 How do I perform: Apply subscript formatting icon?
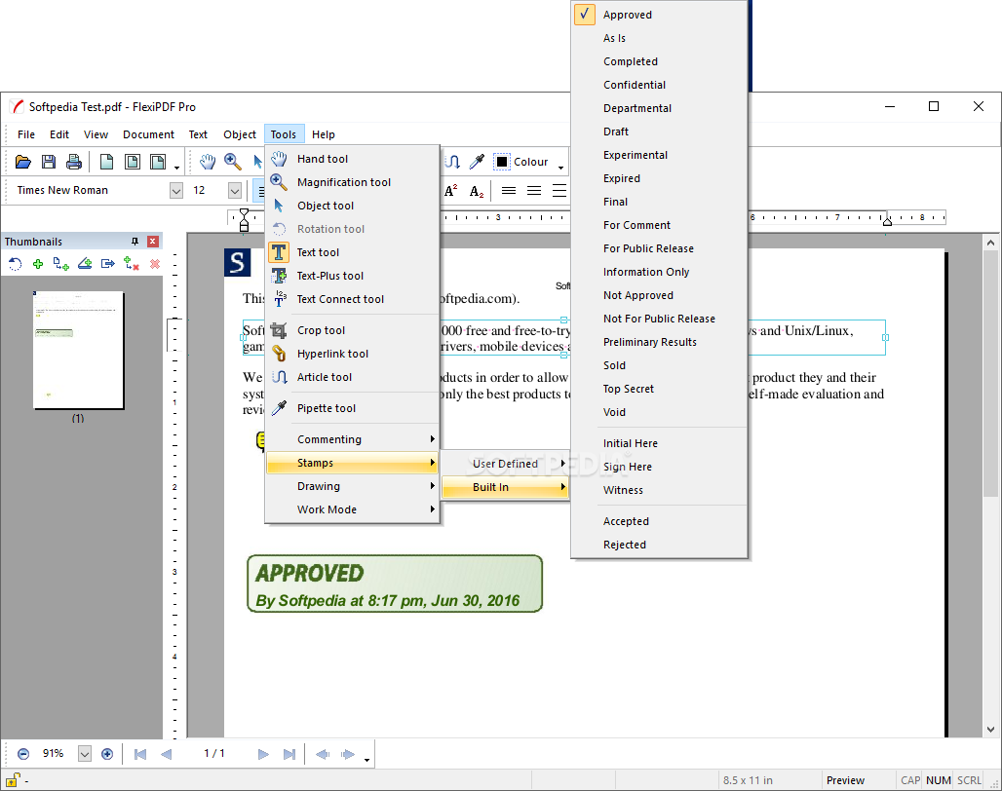477,191
